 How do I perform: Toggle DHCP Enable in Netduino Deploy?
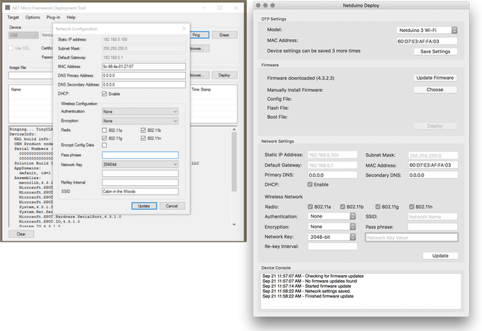pos(309,184)
